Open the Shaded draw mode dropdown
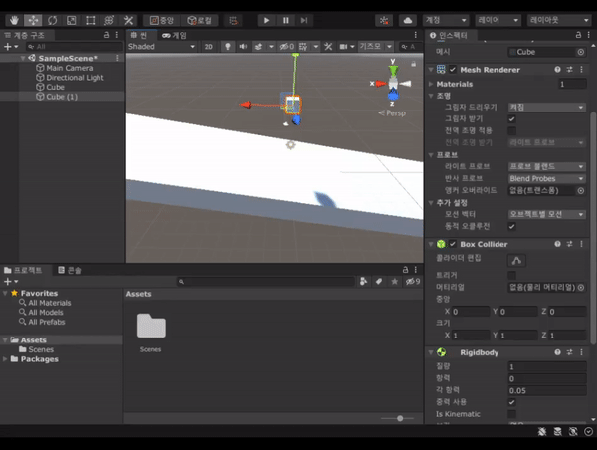The width and height of the screenshot is (597, 450). (161, 47)
